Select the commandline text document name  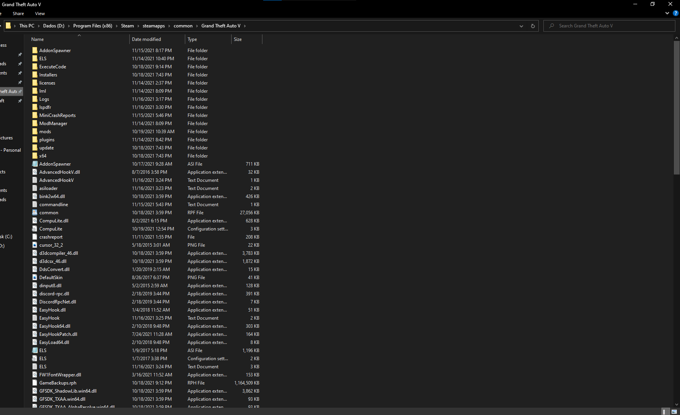[x=54, y=205]
